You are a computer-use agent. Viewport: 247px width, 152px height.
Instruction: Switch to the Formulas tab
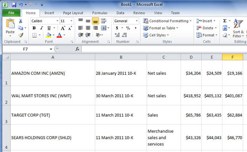[100, 13]
